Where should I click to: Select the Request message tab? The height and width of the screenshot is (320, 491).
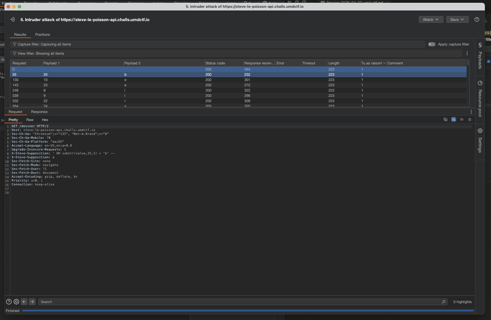[x=15, y=112]
